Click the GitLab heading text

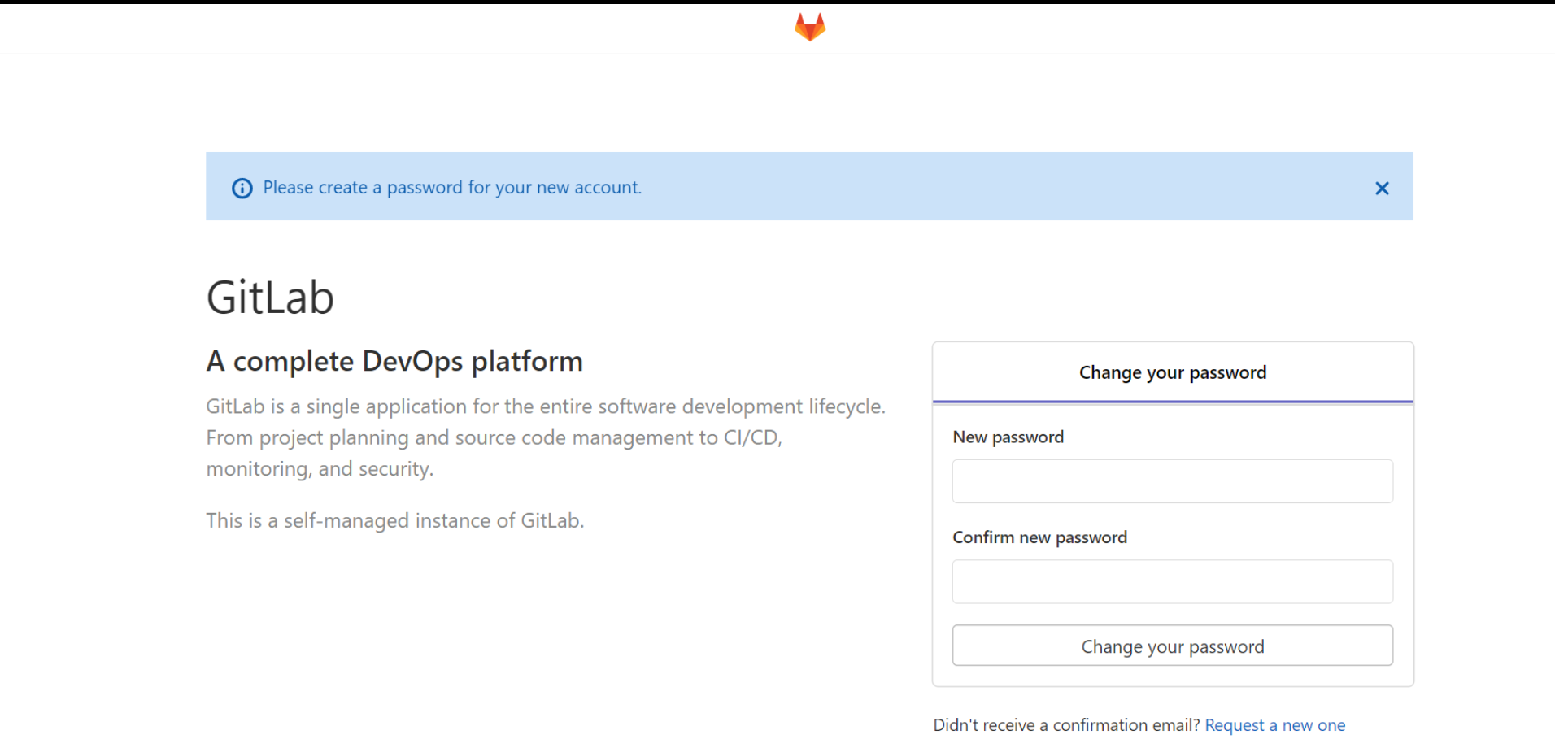pyautogui.click(x=270, y=297)
